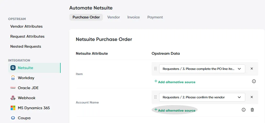Click the Oracle JDE logo icon
The width and height of the screenshot is (265, 123).
(x=13, y=88)
